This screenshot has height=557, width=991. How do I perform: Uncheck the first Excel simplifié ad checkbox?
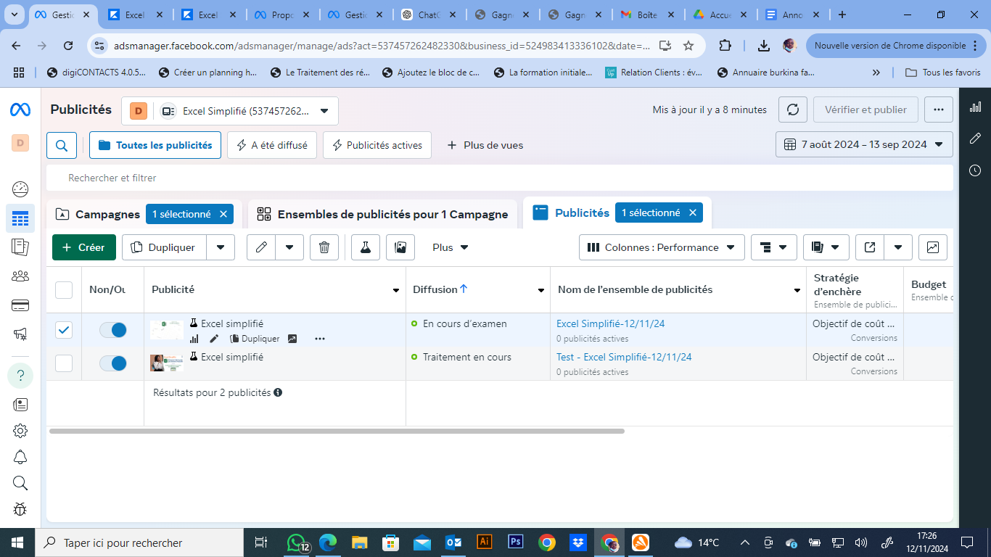[x=64, y=330]
